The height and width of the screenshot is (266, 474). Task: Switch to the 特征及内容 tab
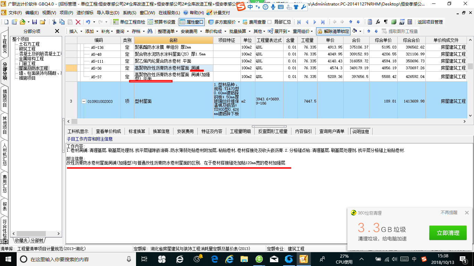pos(212,132)
